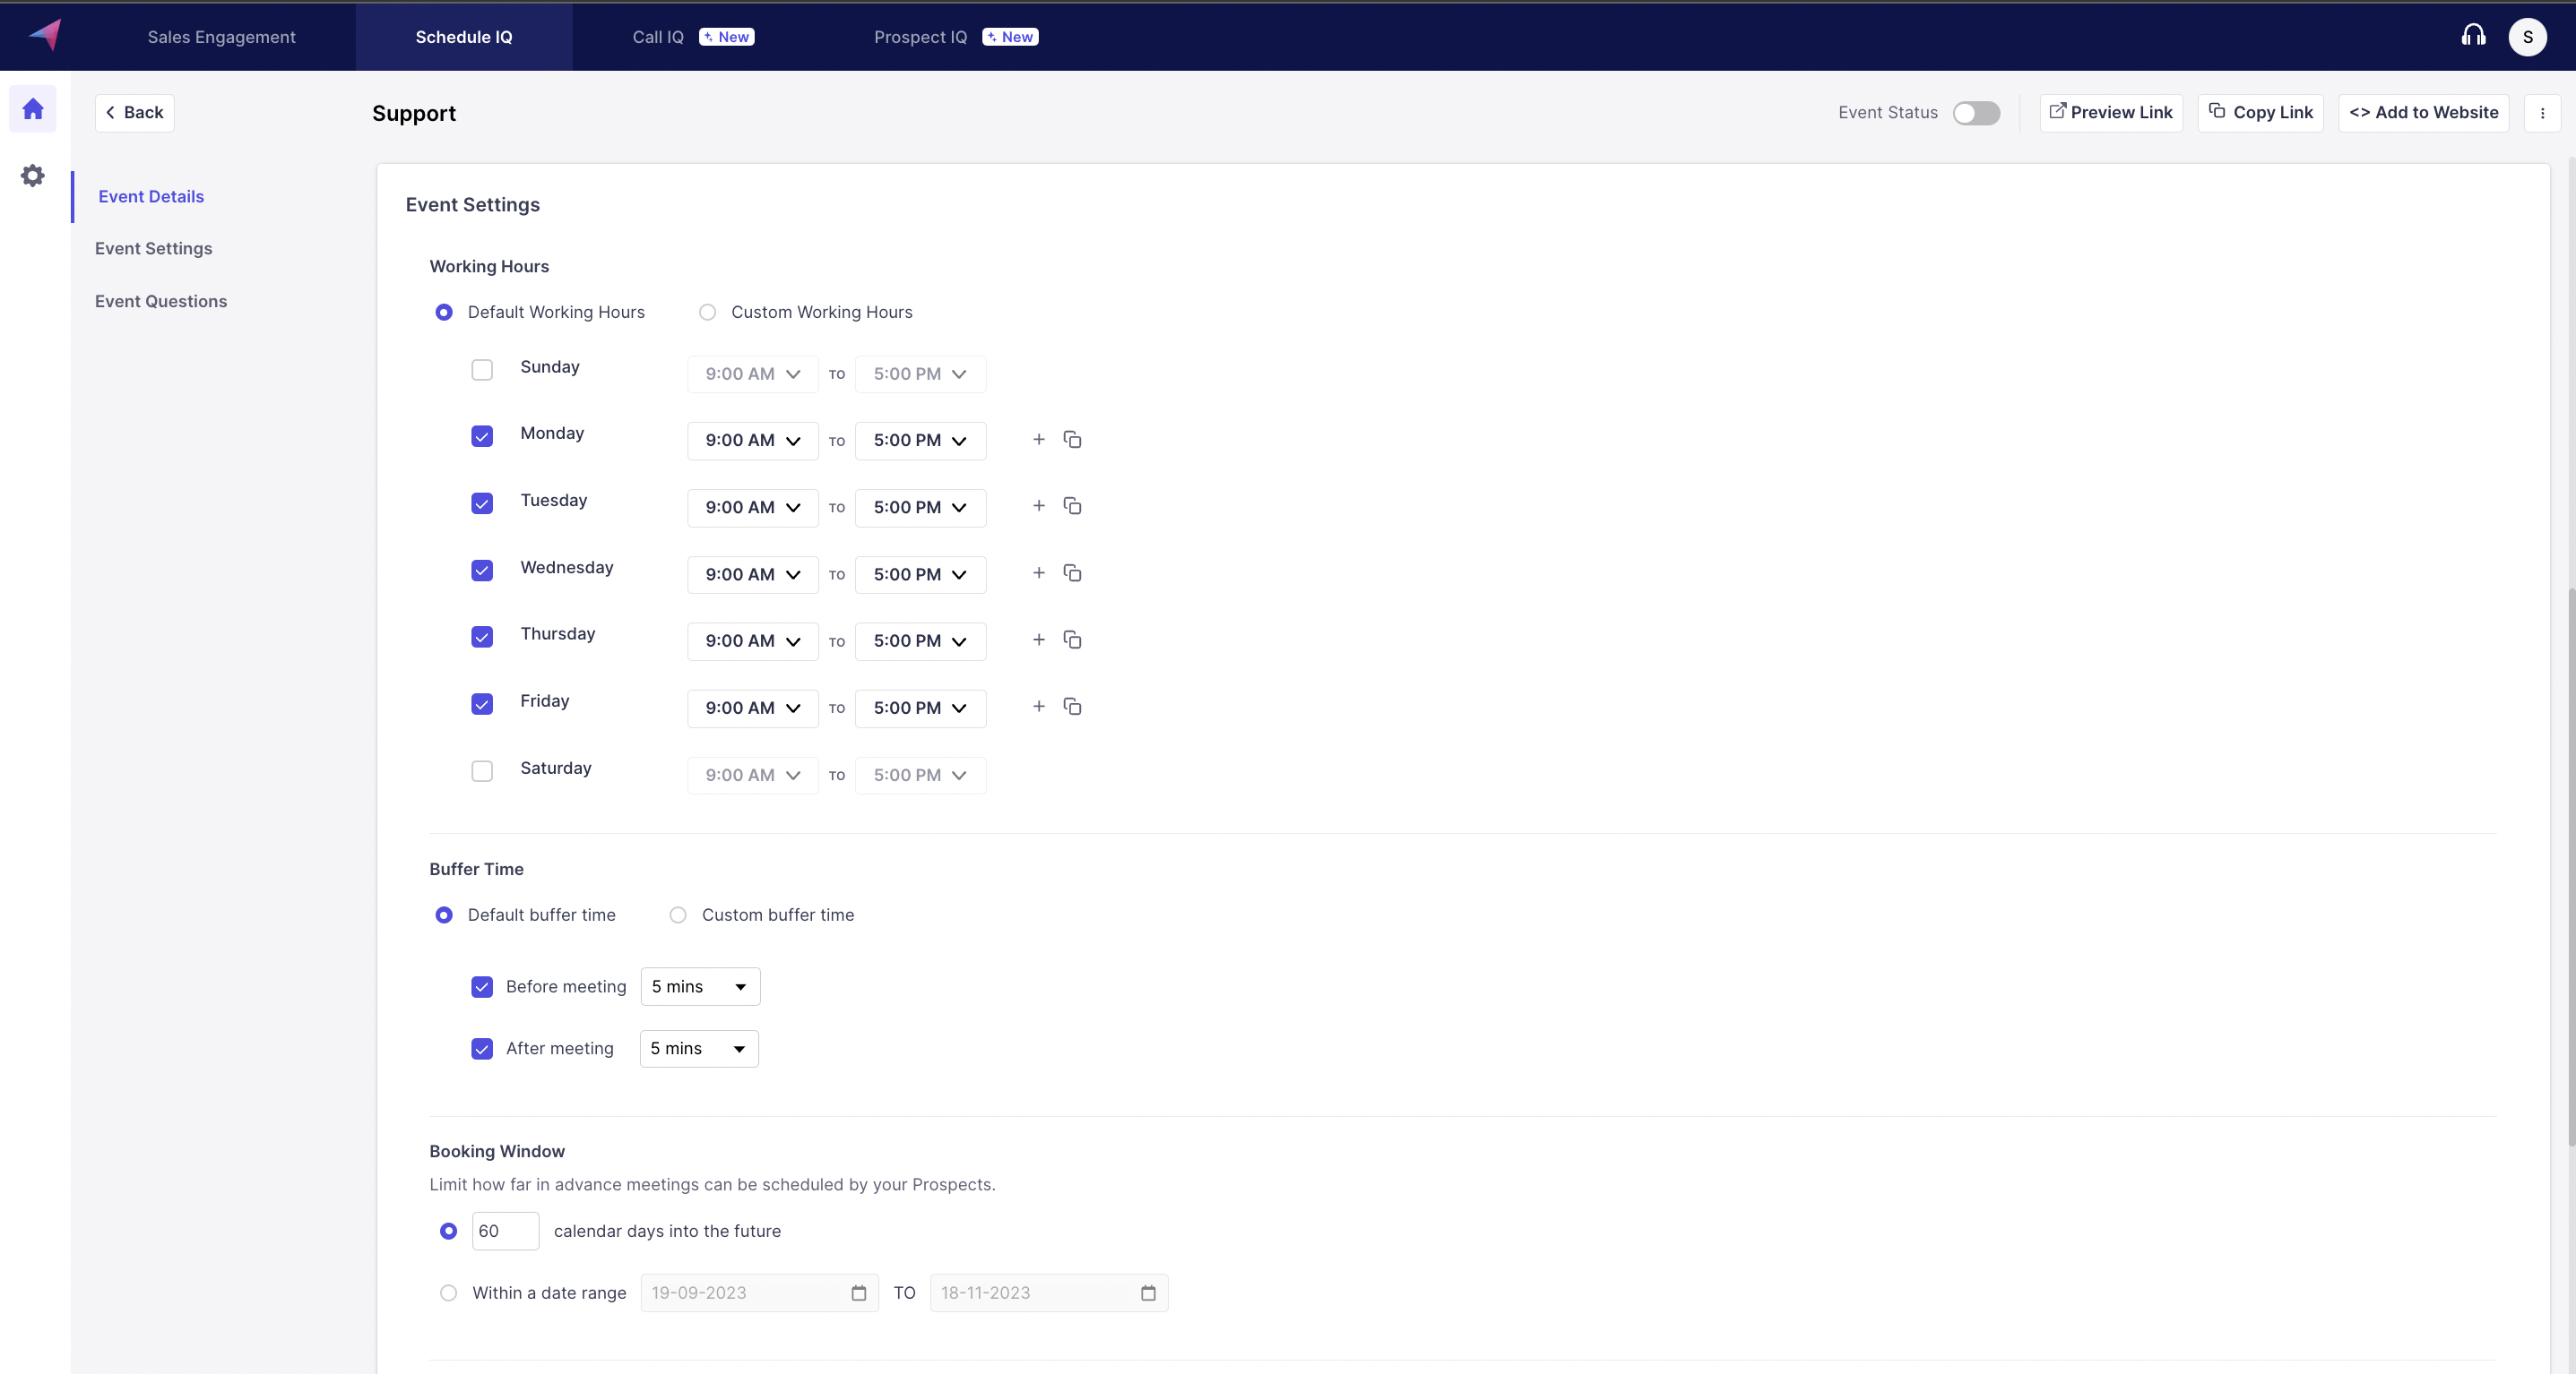The height and width of the screenshot is (1374, 2576).
Task: Uncheck the Before meeting buffer checkbox
Action: click(482, 987)
